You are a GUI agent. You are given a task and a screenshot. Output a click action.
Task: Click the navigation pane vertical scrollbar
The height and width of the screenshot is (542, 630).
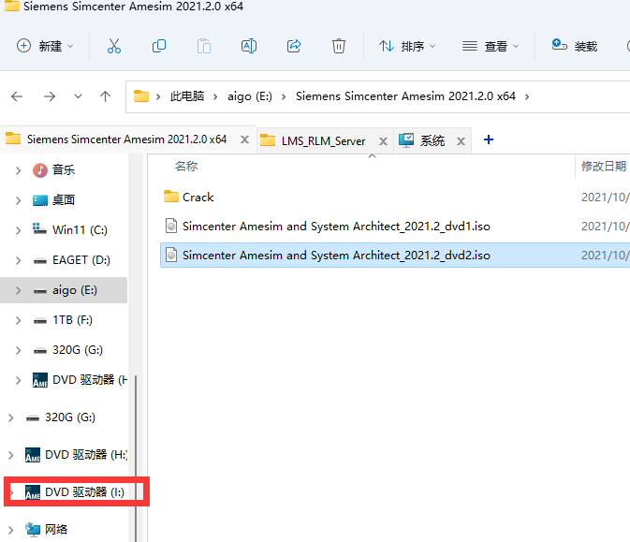point(136,458)
